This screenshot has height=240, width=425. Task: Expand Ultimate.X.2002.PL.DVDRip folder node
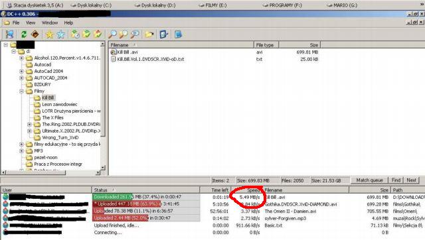coord(29,131)
